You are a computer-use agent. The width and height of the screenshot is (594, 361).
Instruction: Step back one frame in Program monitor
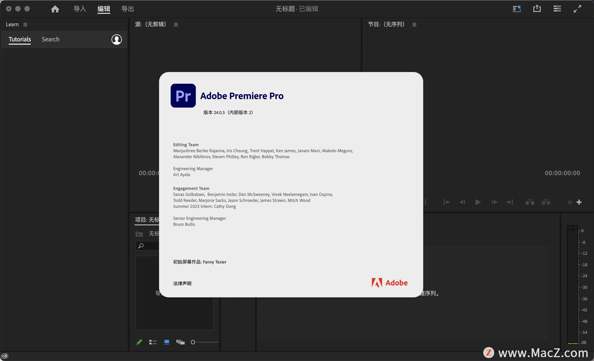click(462, 202)
